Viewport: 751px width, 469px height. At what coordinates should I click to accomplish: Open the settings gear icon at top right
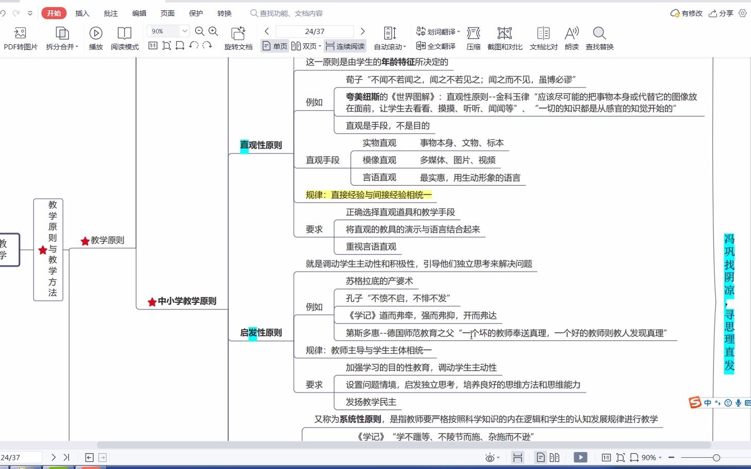743,13
